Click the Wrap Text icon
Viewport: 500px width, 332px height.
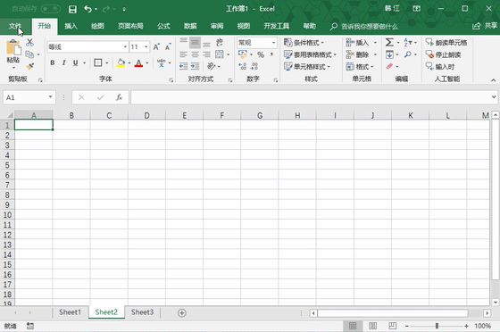tap(220, 42)
